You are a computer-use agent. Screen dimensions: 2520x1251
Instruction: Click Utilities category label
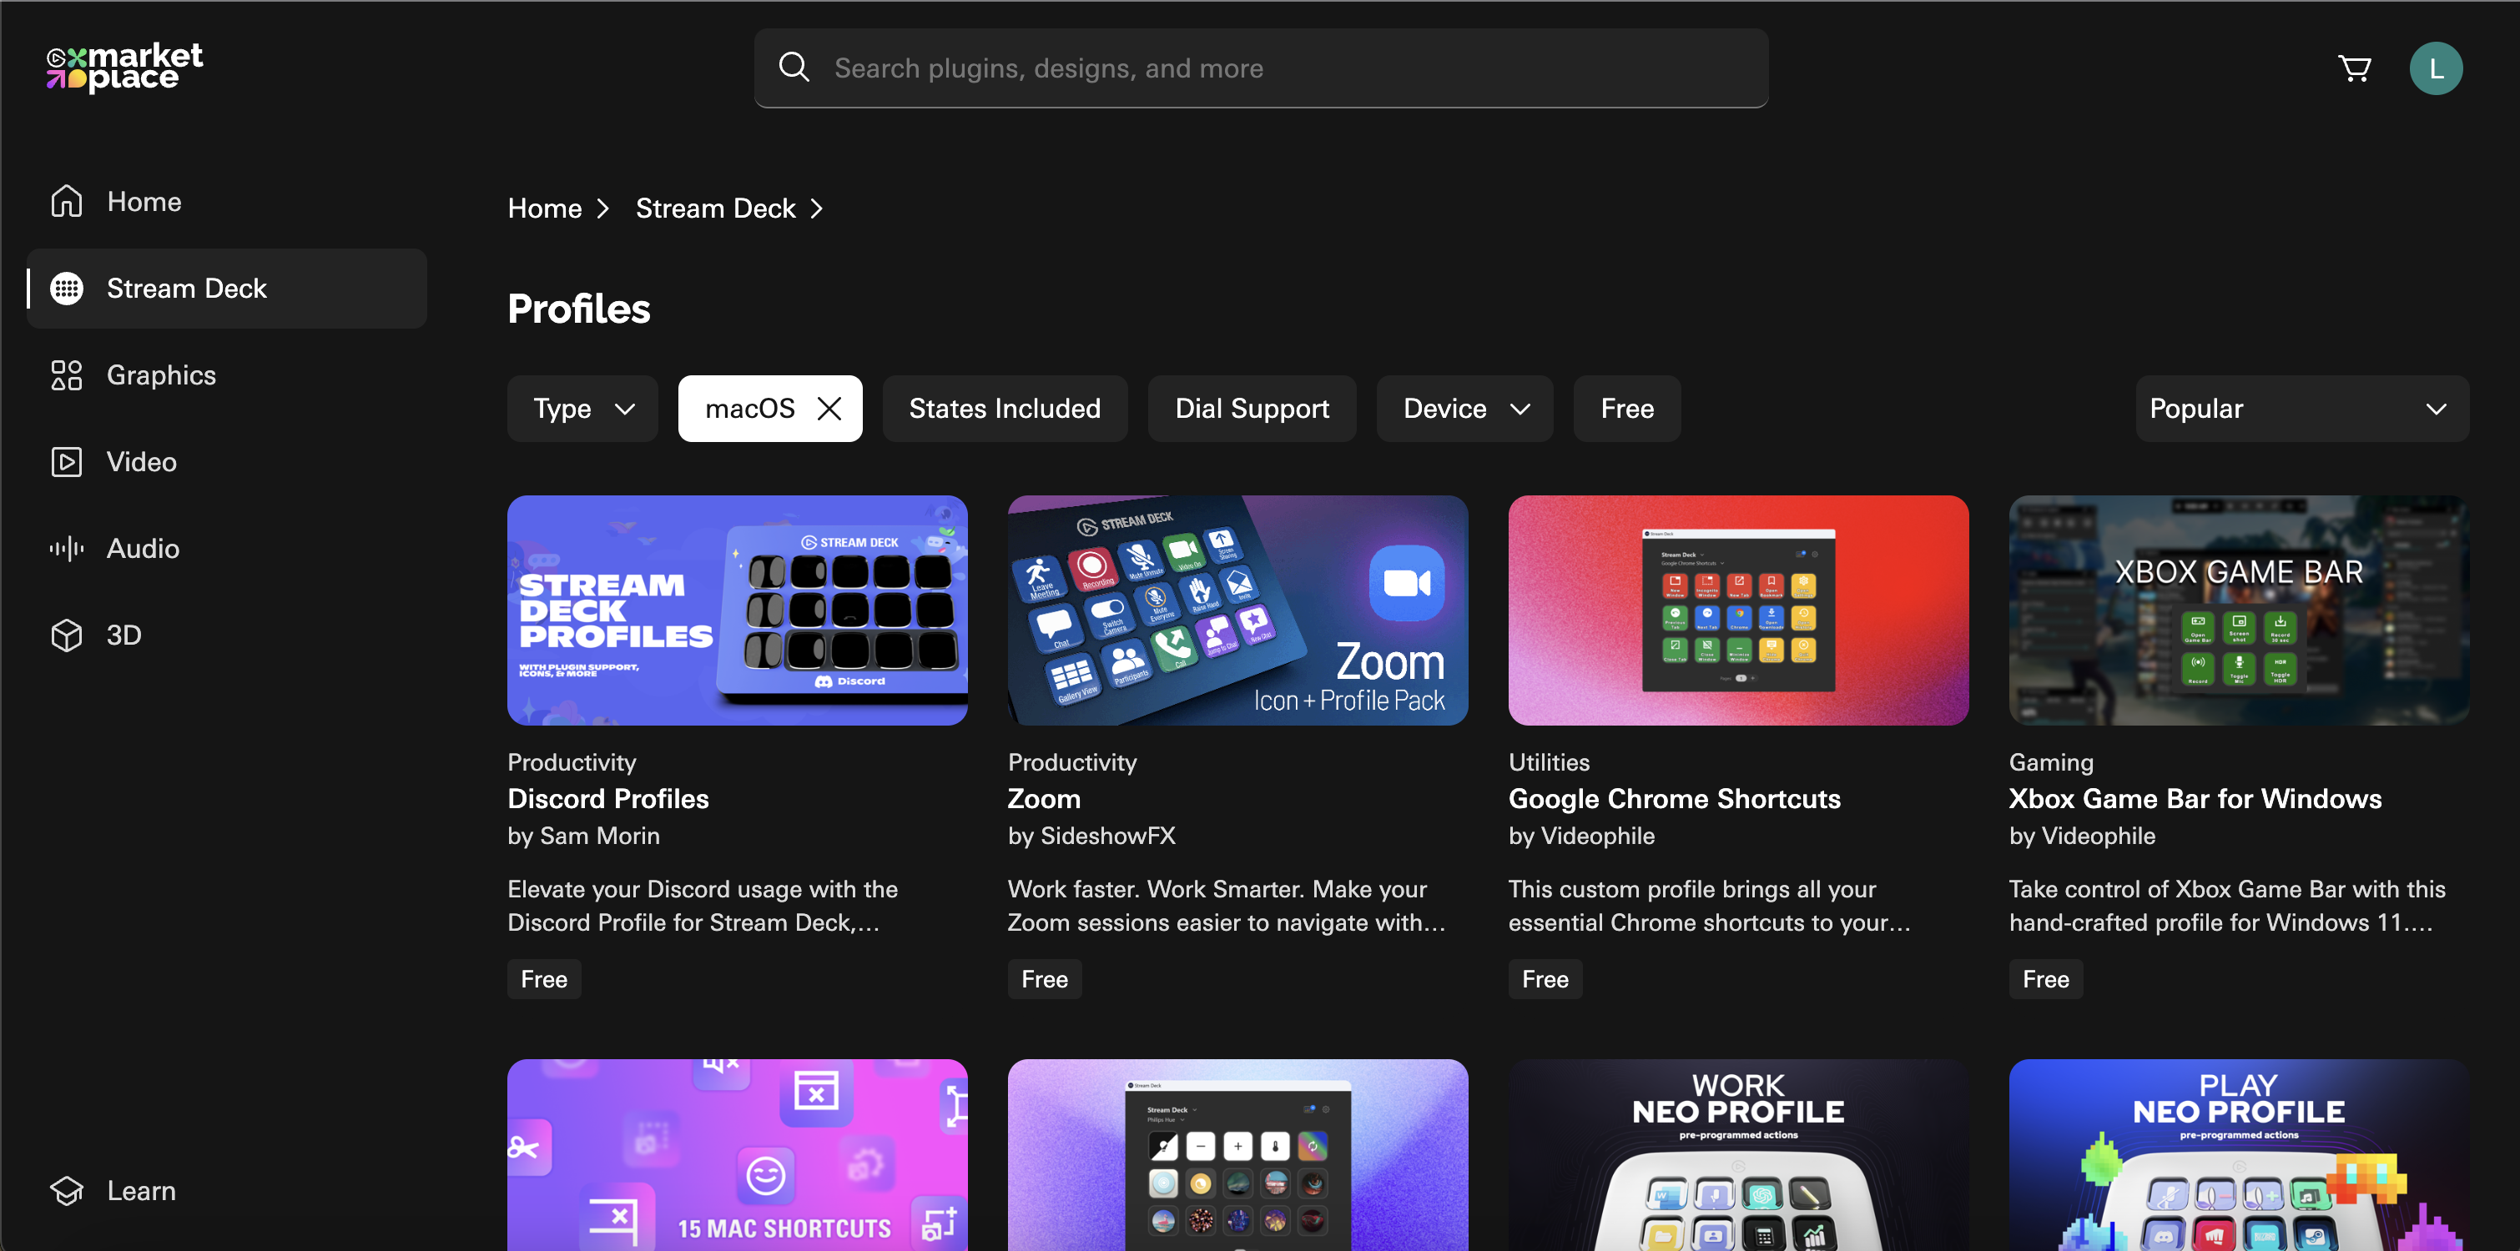[1549, 762]
